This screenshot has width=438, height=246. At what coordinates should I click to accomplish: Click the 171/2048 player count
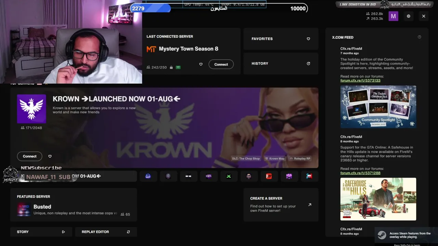tap(31, 128)
